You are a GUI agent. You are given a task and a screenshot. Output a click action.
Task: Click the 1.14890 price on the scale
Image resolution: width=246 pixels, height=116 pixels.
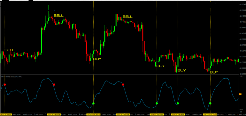click(242, 16)
